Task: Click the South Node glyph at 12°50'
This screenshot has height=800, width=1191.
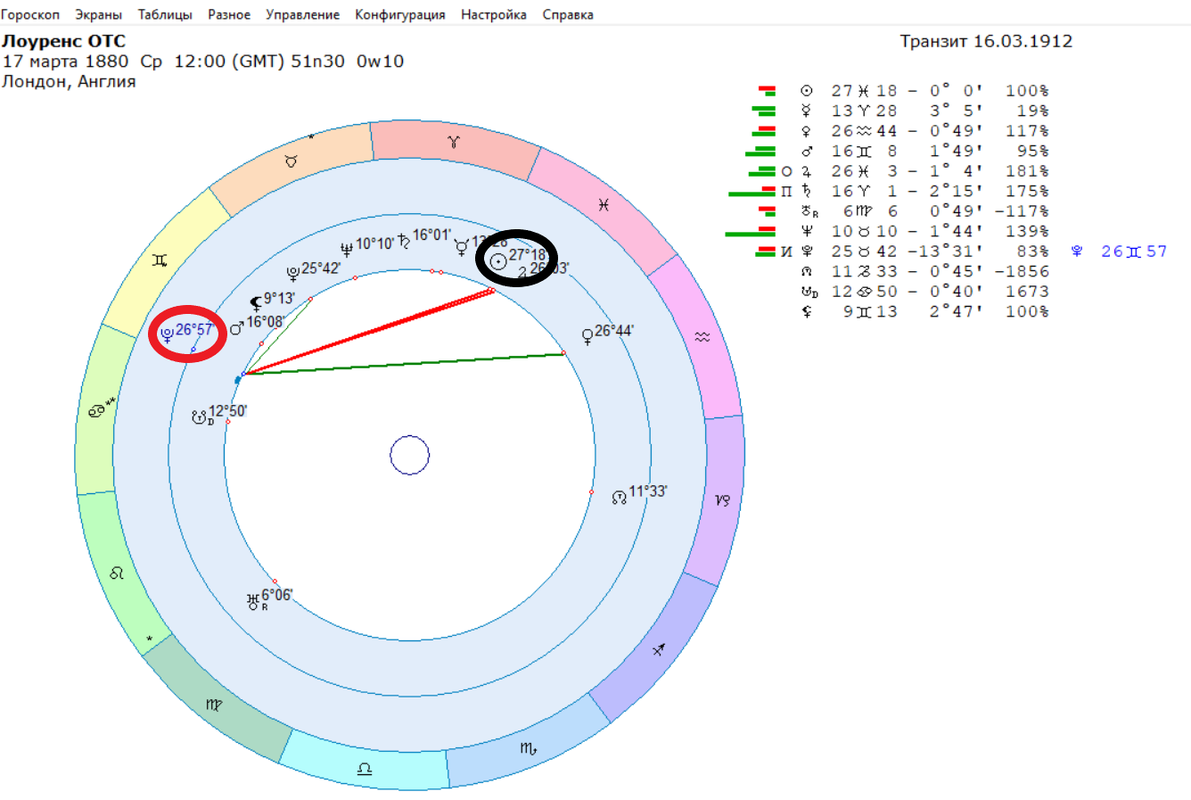Action: pos(200,416)
